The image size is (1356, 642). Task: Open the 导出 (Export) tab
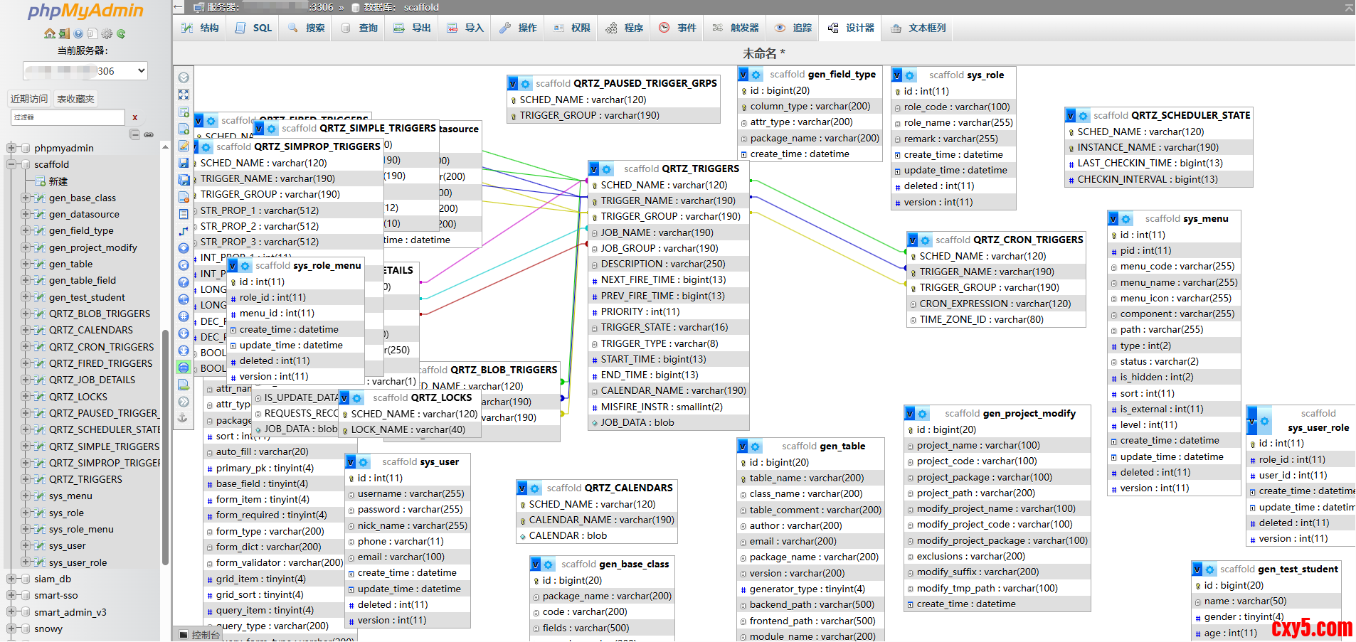pos(413,28)
